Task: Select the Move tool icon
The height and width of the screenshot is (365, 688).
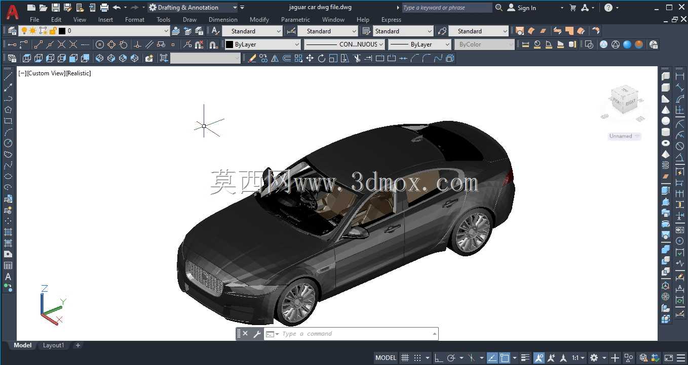Action: click(x=310, y=58)
